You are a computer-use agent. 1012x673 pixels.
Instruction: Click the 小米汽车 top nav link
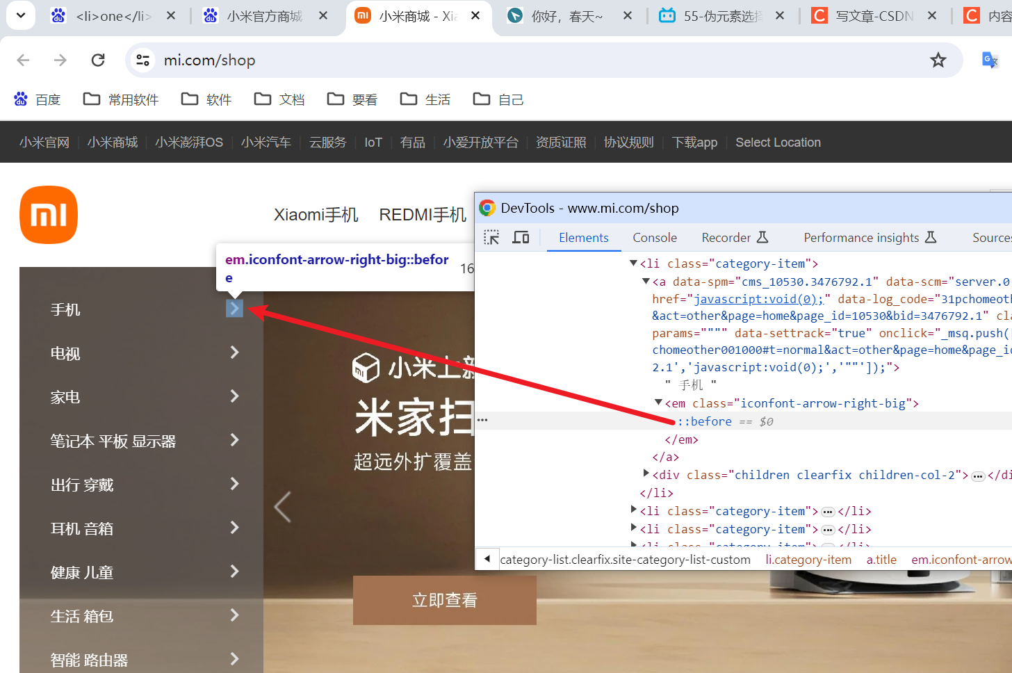pyautogui.click(x=266, y=143)
